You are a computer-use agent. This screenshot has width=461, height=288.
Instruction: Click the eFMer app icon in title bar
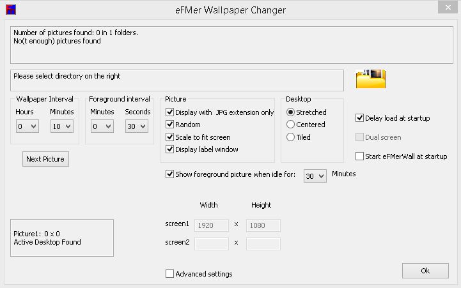(x=11, y=10)
